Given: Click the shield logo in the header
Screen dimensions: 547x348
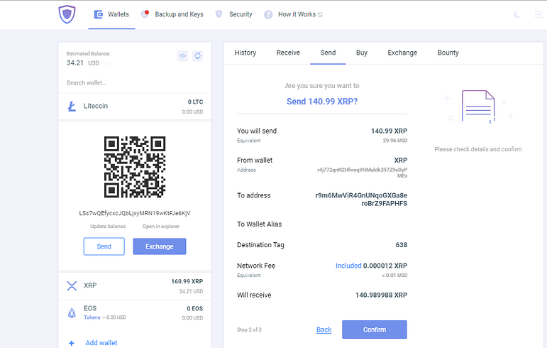Looking at the screenshot, I should 67,14.
